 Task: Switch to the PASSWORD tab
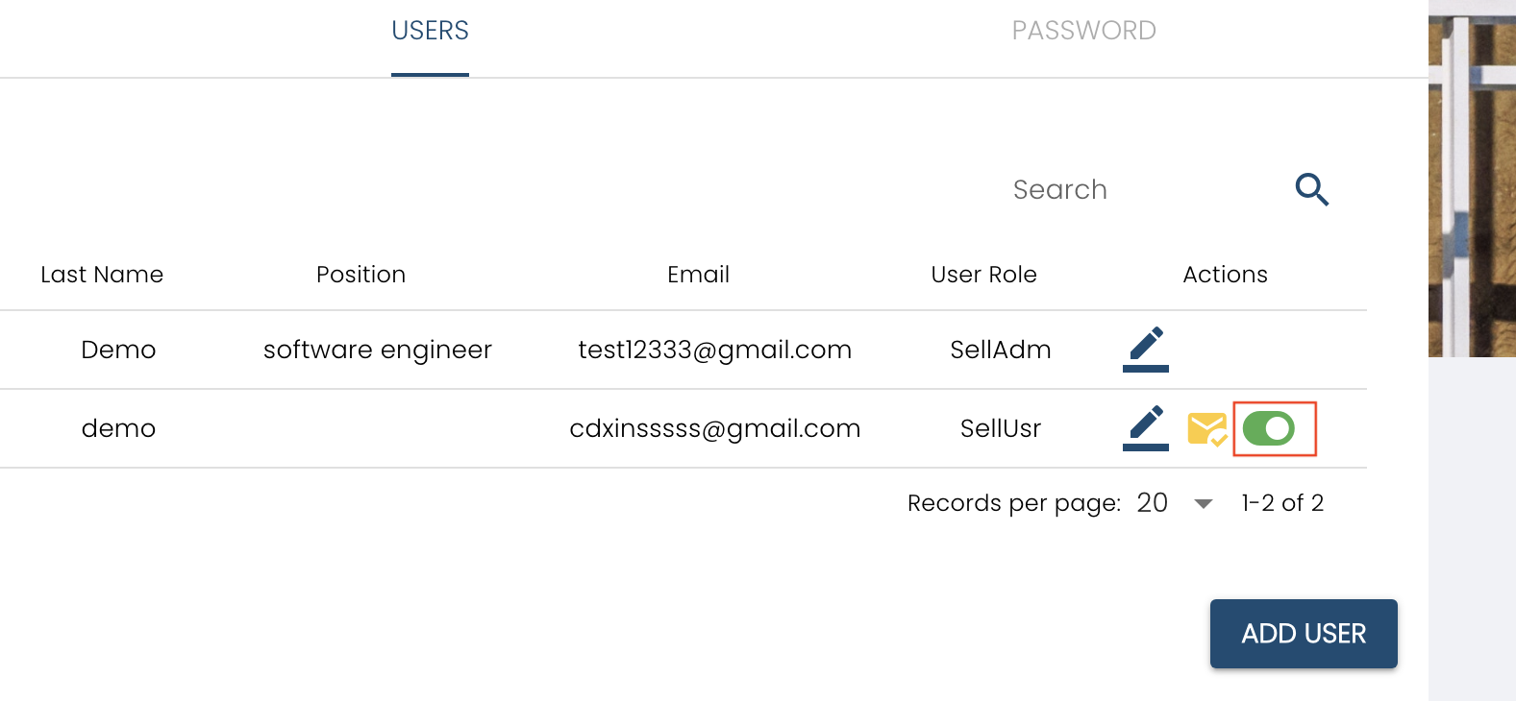pyautogui.click(x=1083, y=31)
